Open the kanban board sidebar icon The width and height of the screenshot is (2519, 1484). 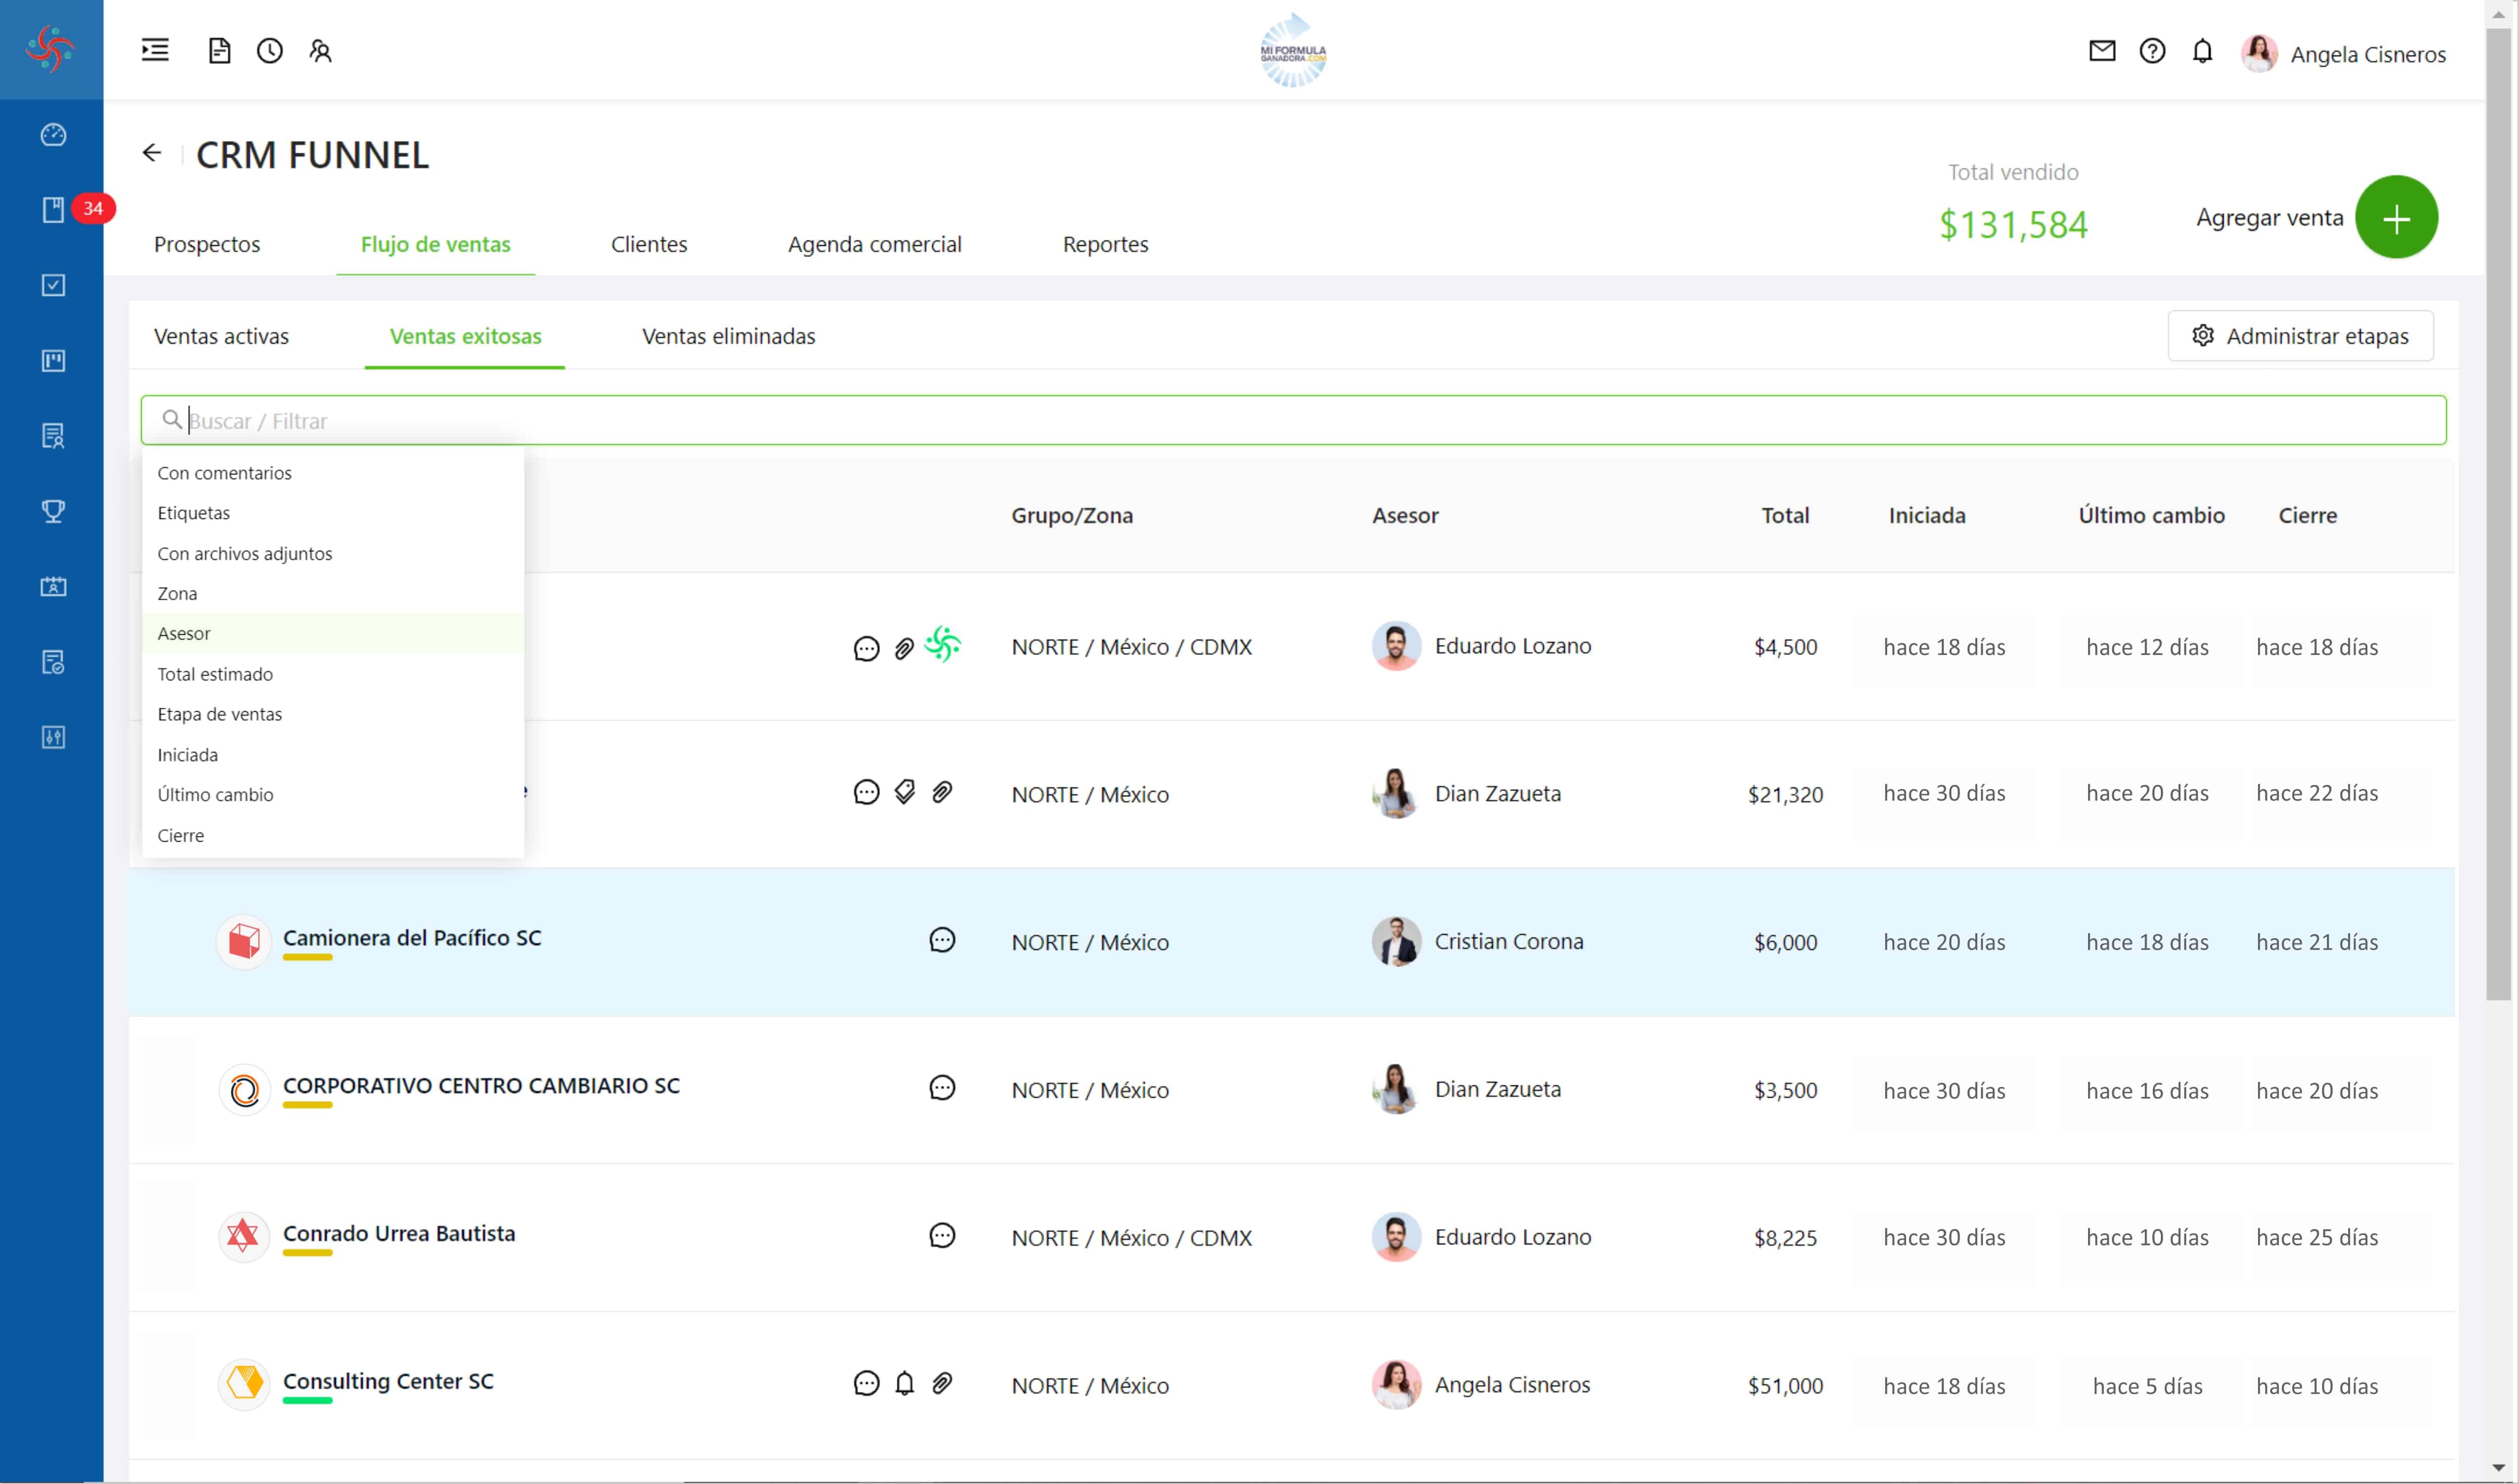(53, 360)
